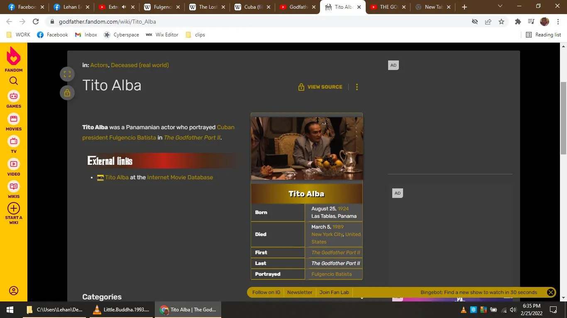Screen dimensions: 567x318
Task: Open Fulgencio Batista link in Portrayed row
Action: click(332, 274)
